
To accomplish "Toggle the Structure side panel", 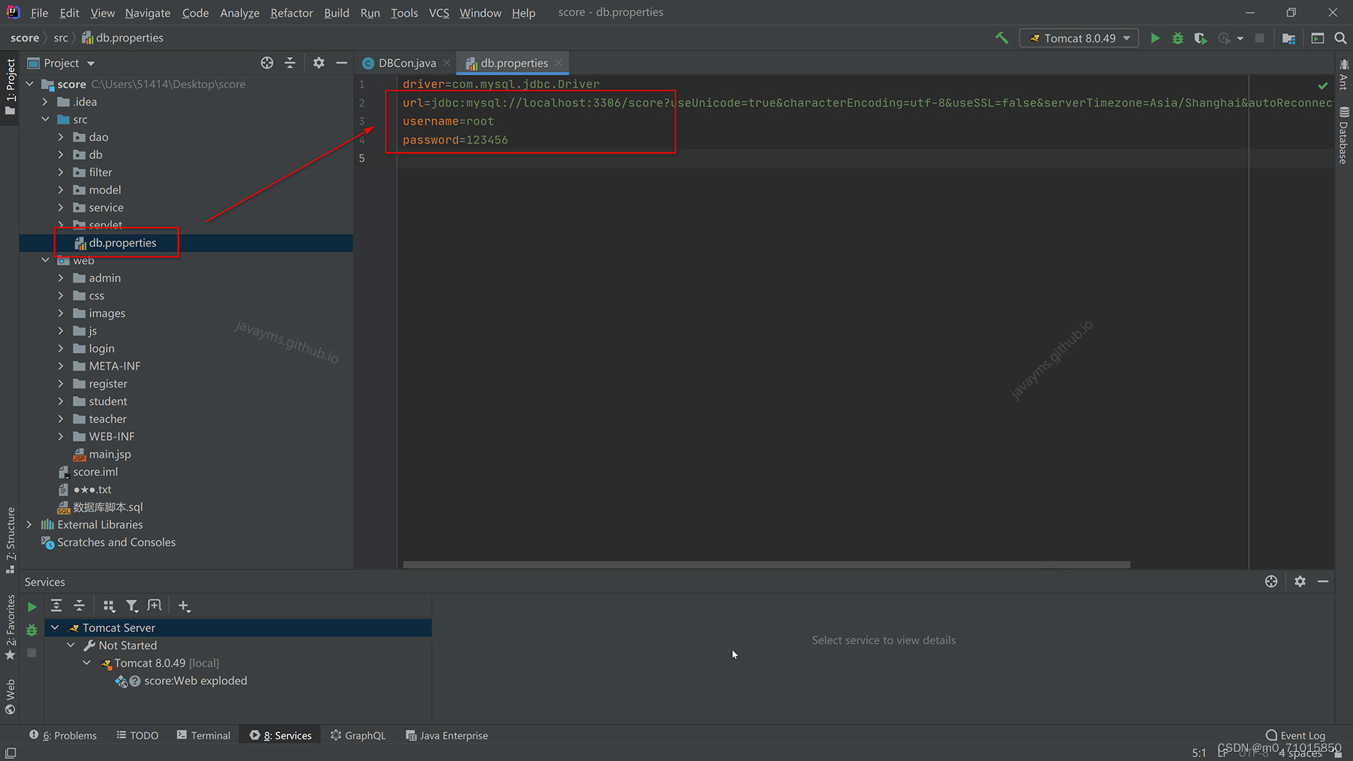I will click(x=11, y=539).
